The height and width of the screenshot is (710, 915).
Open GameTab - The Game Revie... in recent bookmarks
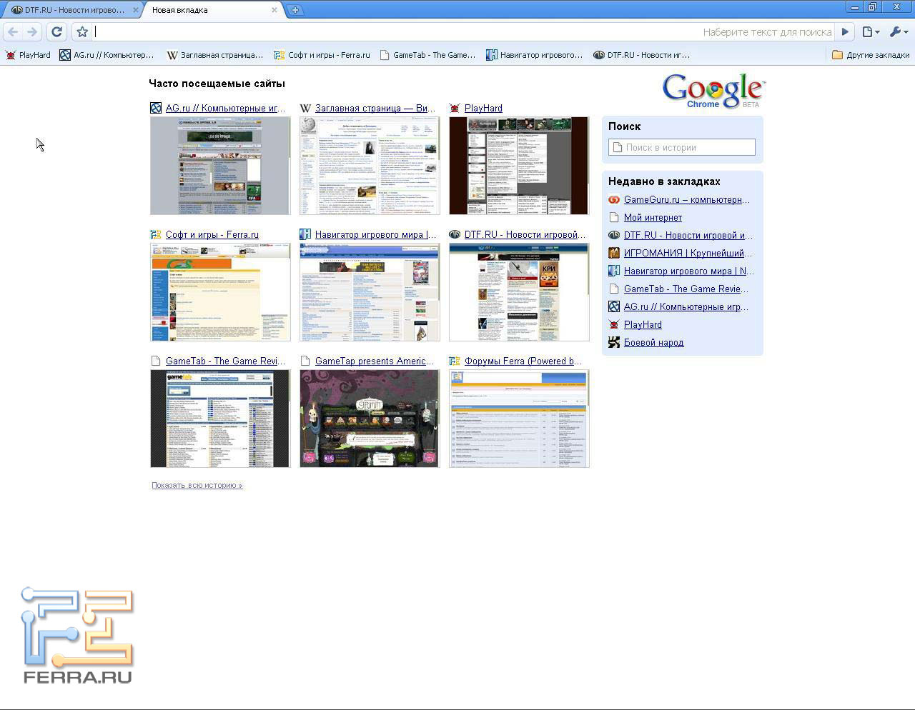pyautogui.click(x=686, y=289)
